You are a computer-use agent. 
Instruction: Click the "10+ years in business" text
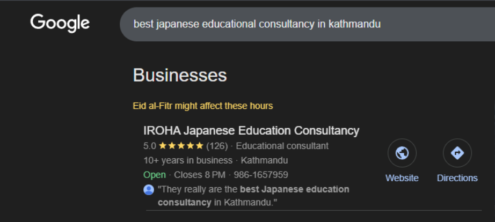click(188, 160)
